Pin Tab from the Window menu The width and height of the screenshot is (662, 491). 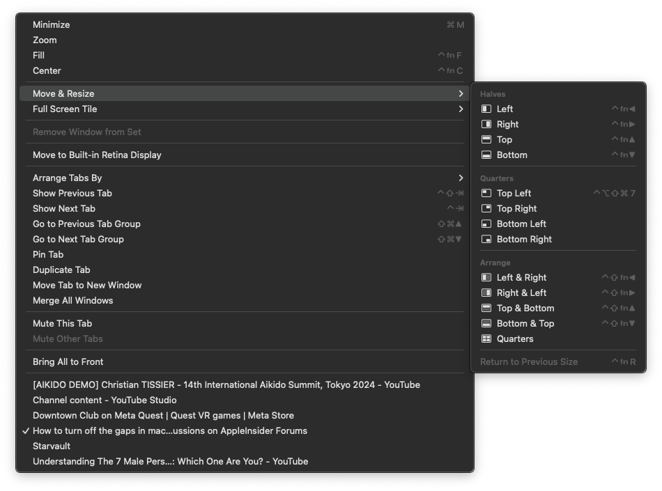click(x=48, y=254)
